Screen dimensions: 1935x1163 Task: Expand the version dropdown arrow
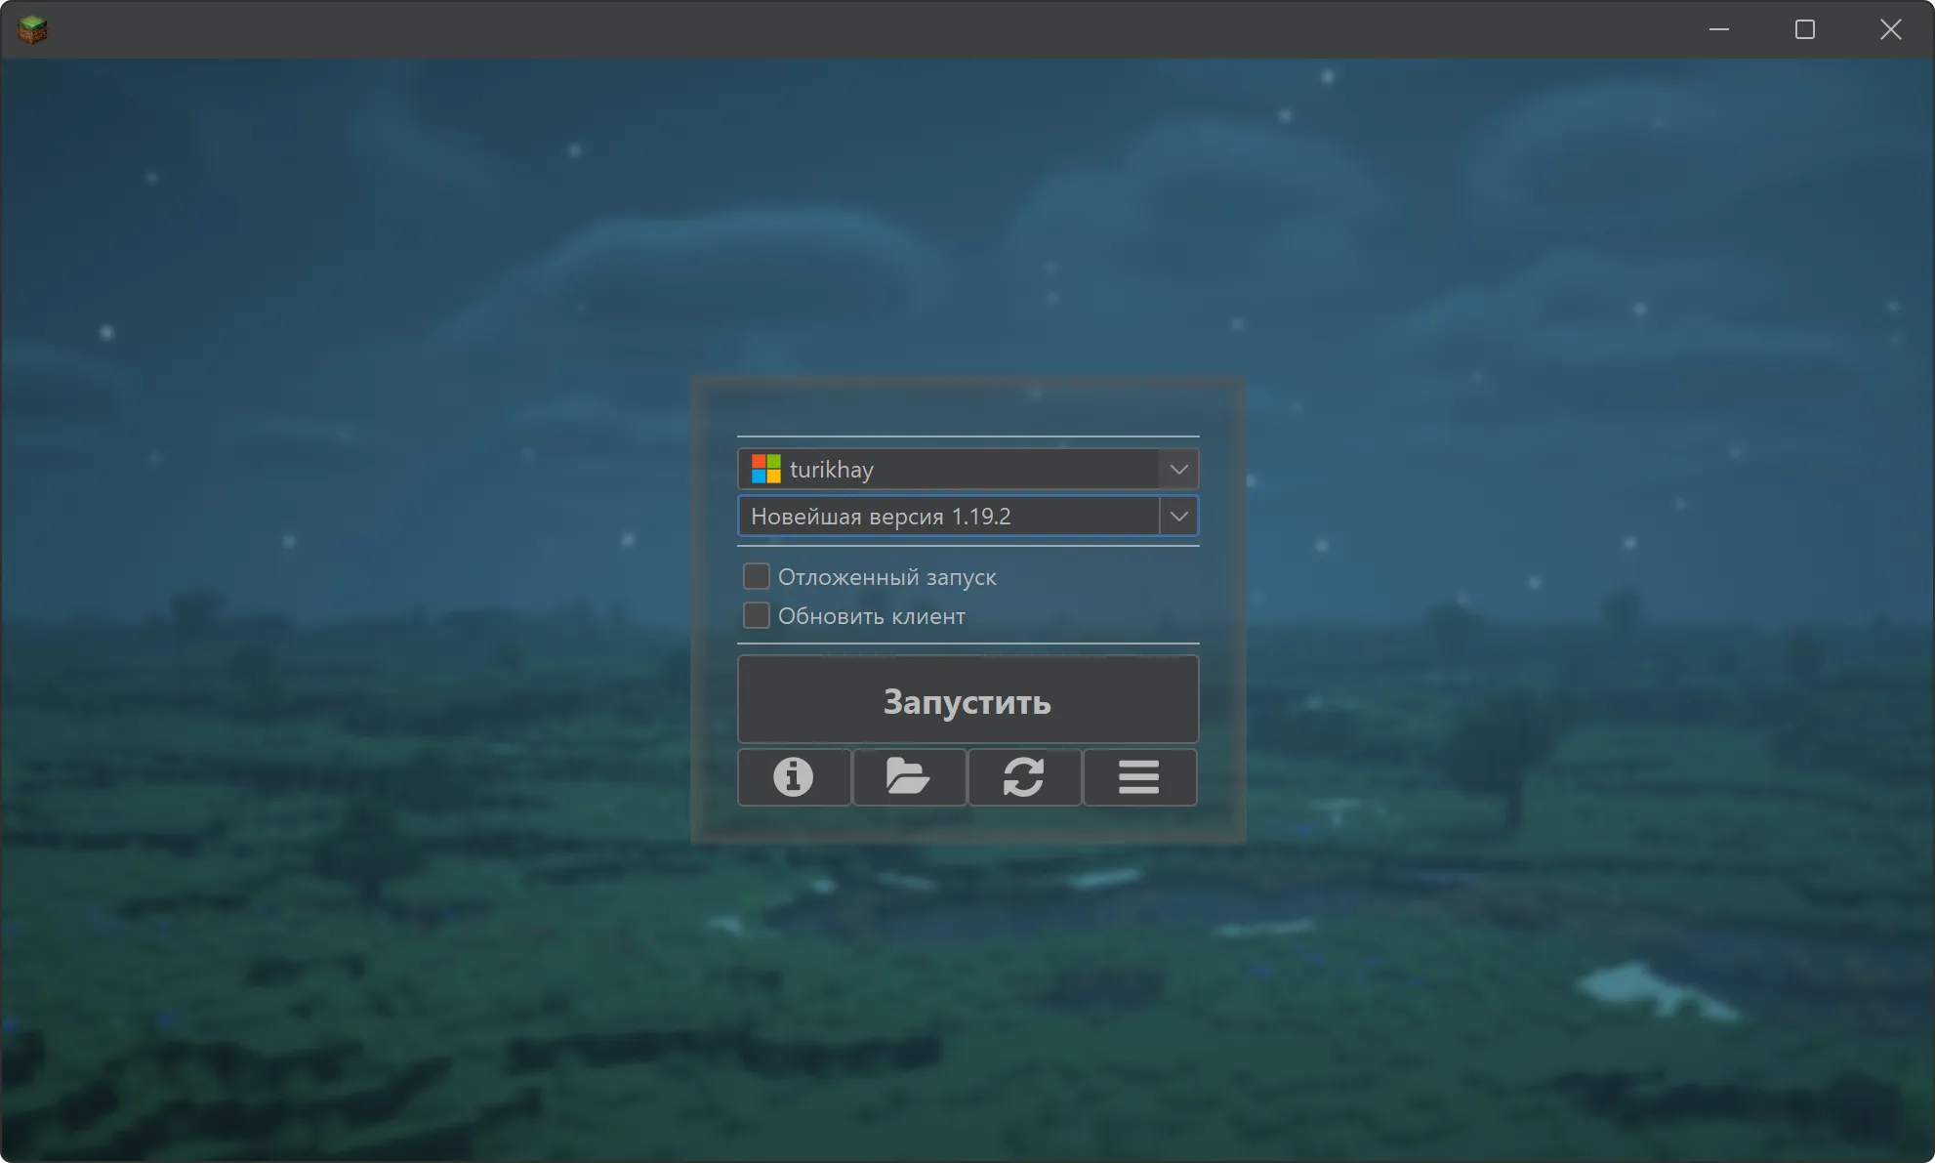pyautogui.click(x=1178, y=516)
